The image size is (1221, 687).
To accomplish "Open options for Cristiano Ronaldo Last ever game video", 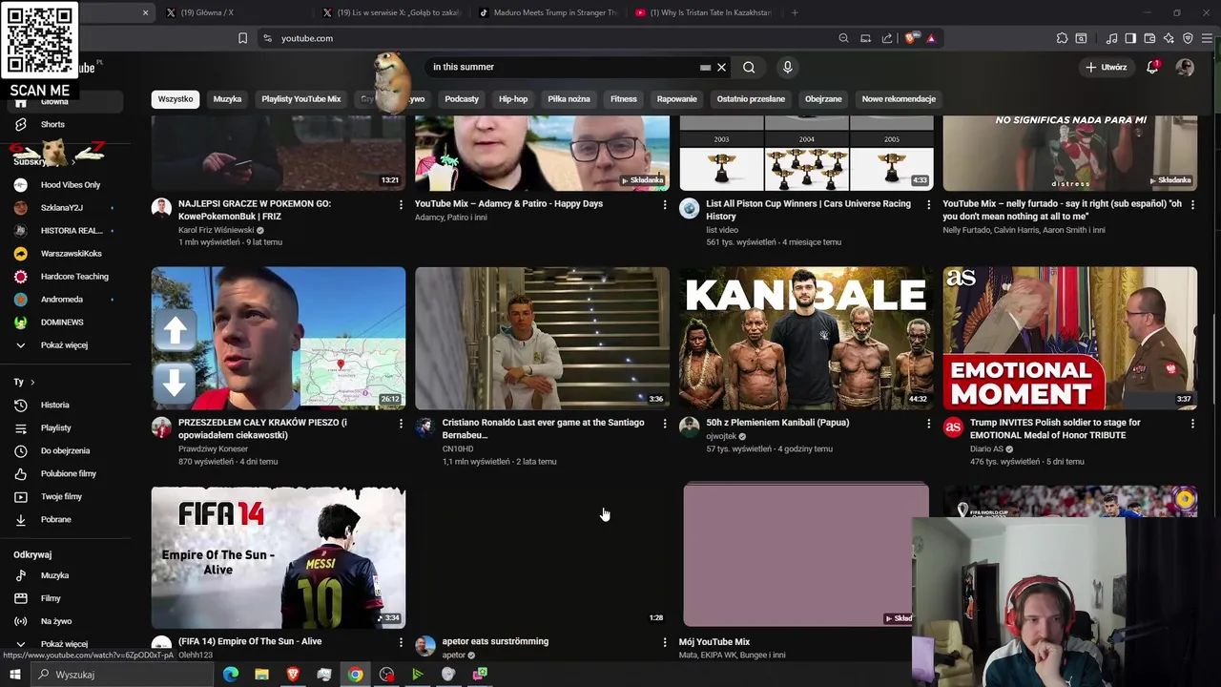I will tap(665, 424).
